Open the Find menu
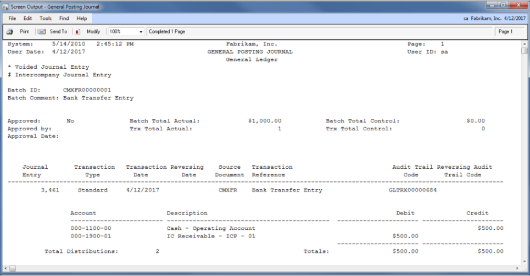Viewport: 530px width, 276px height. point(64,18)
